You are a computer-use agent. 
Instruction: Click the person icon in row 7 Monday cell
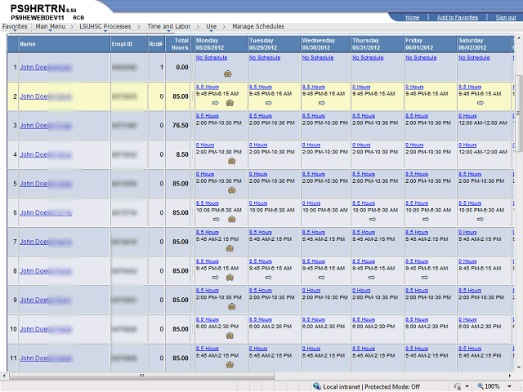[230, 248]
